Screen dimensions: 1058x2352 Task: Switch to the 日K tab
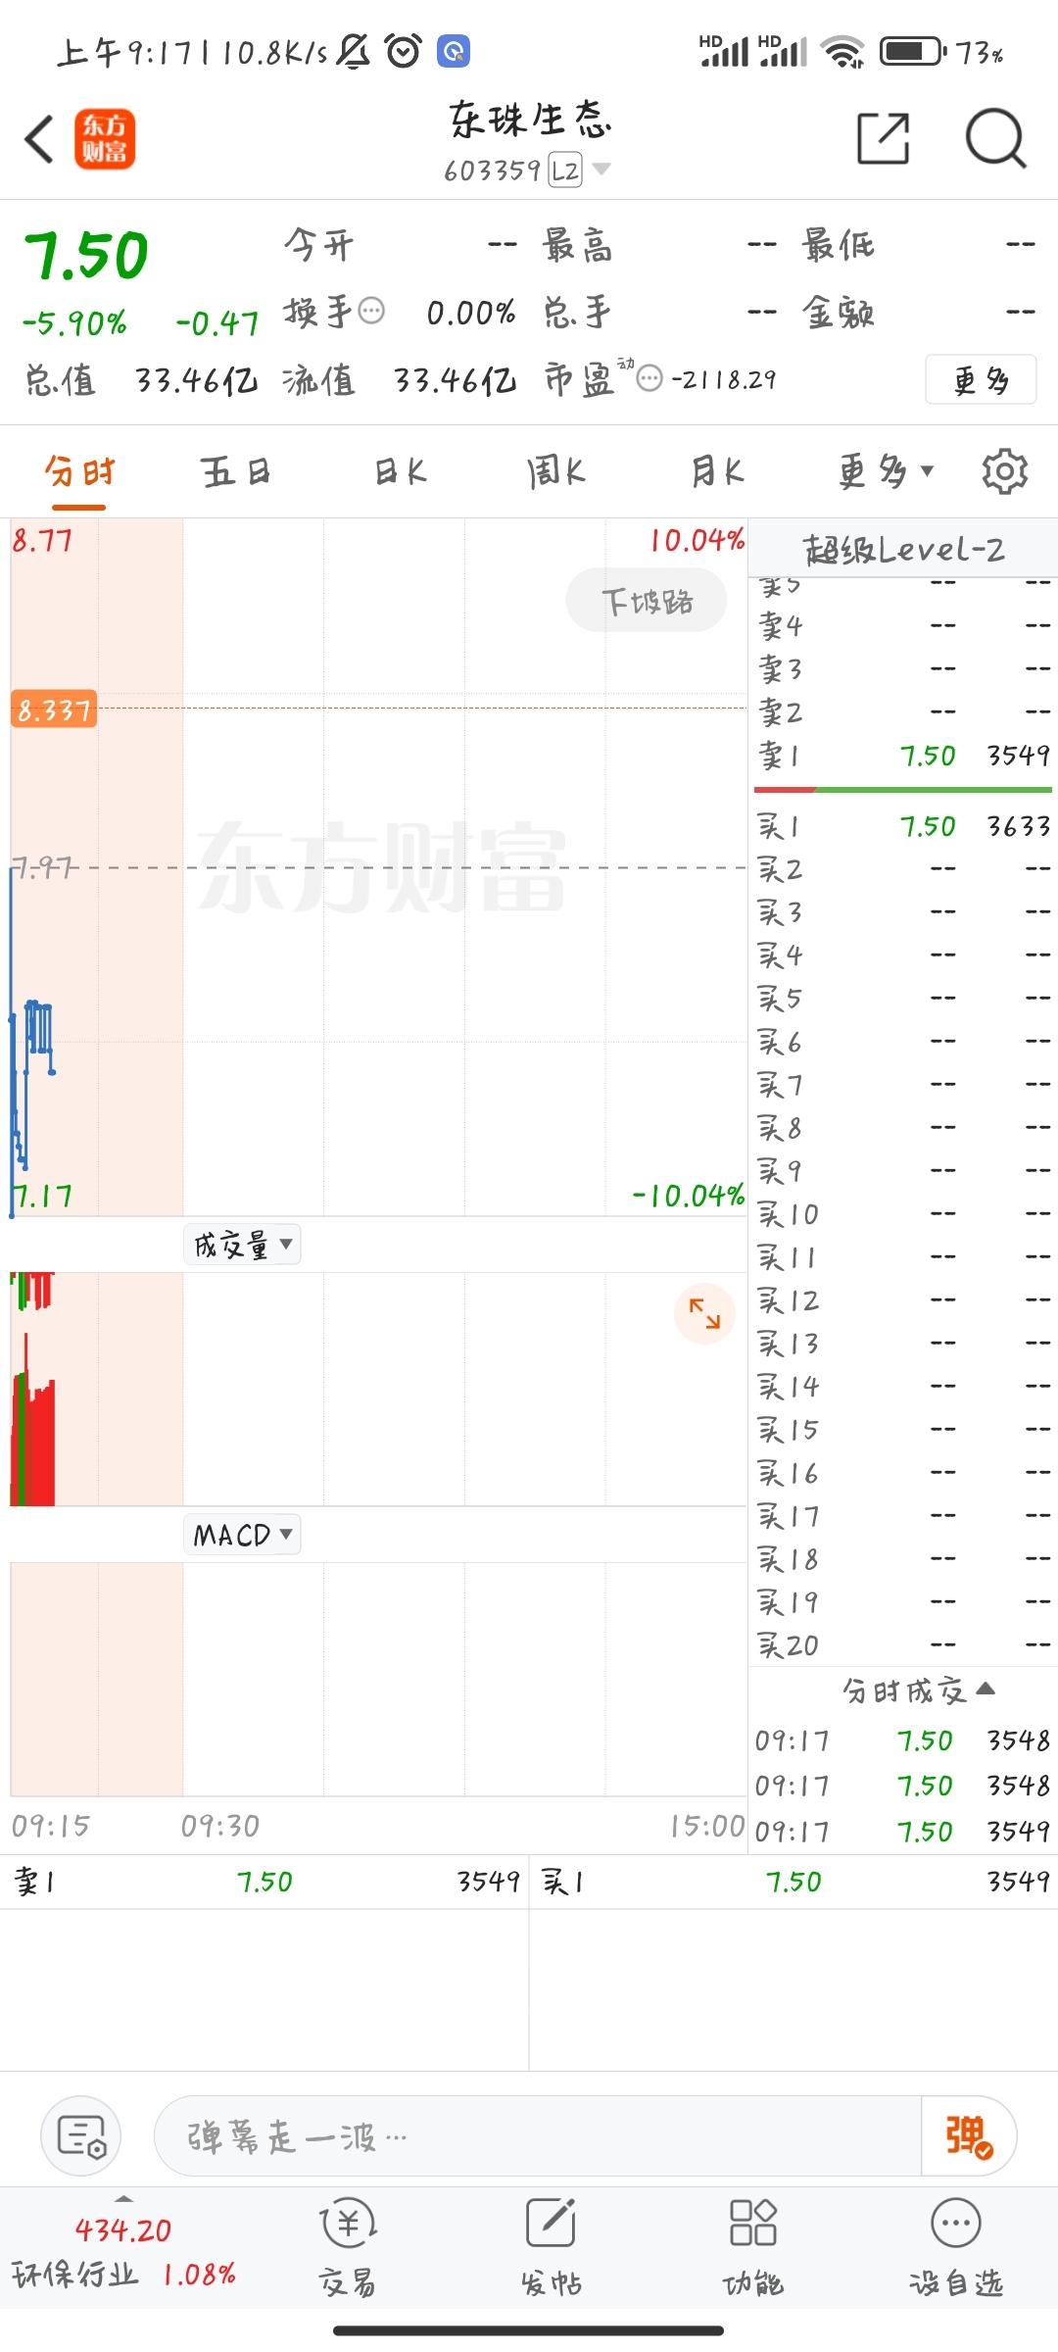point(401,471)
